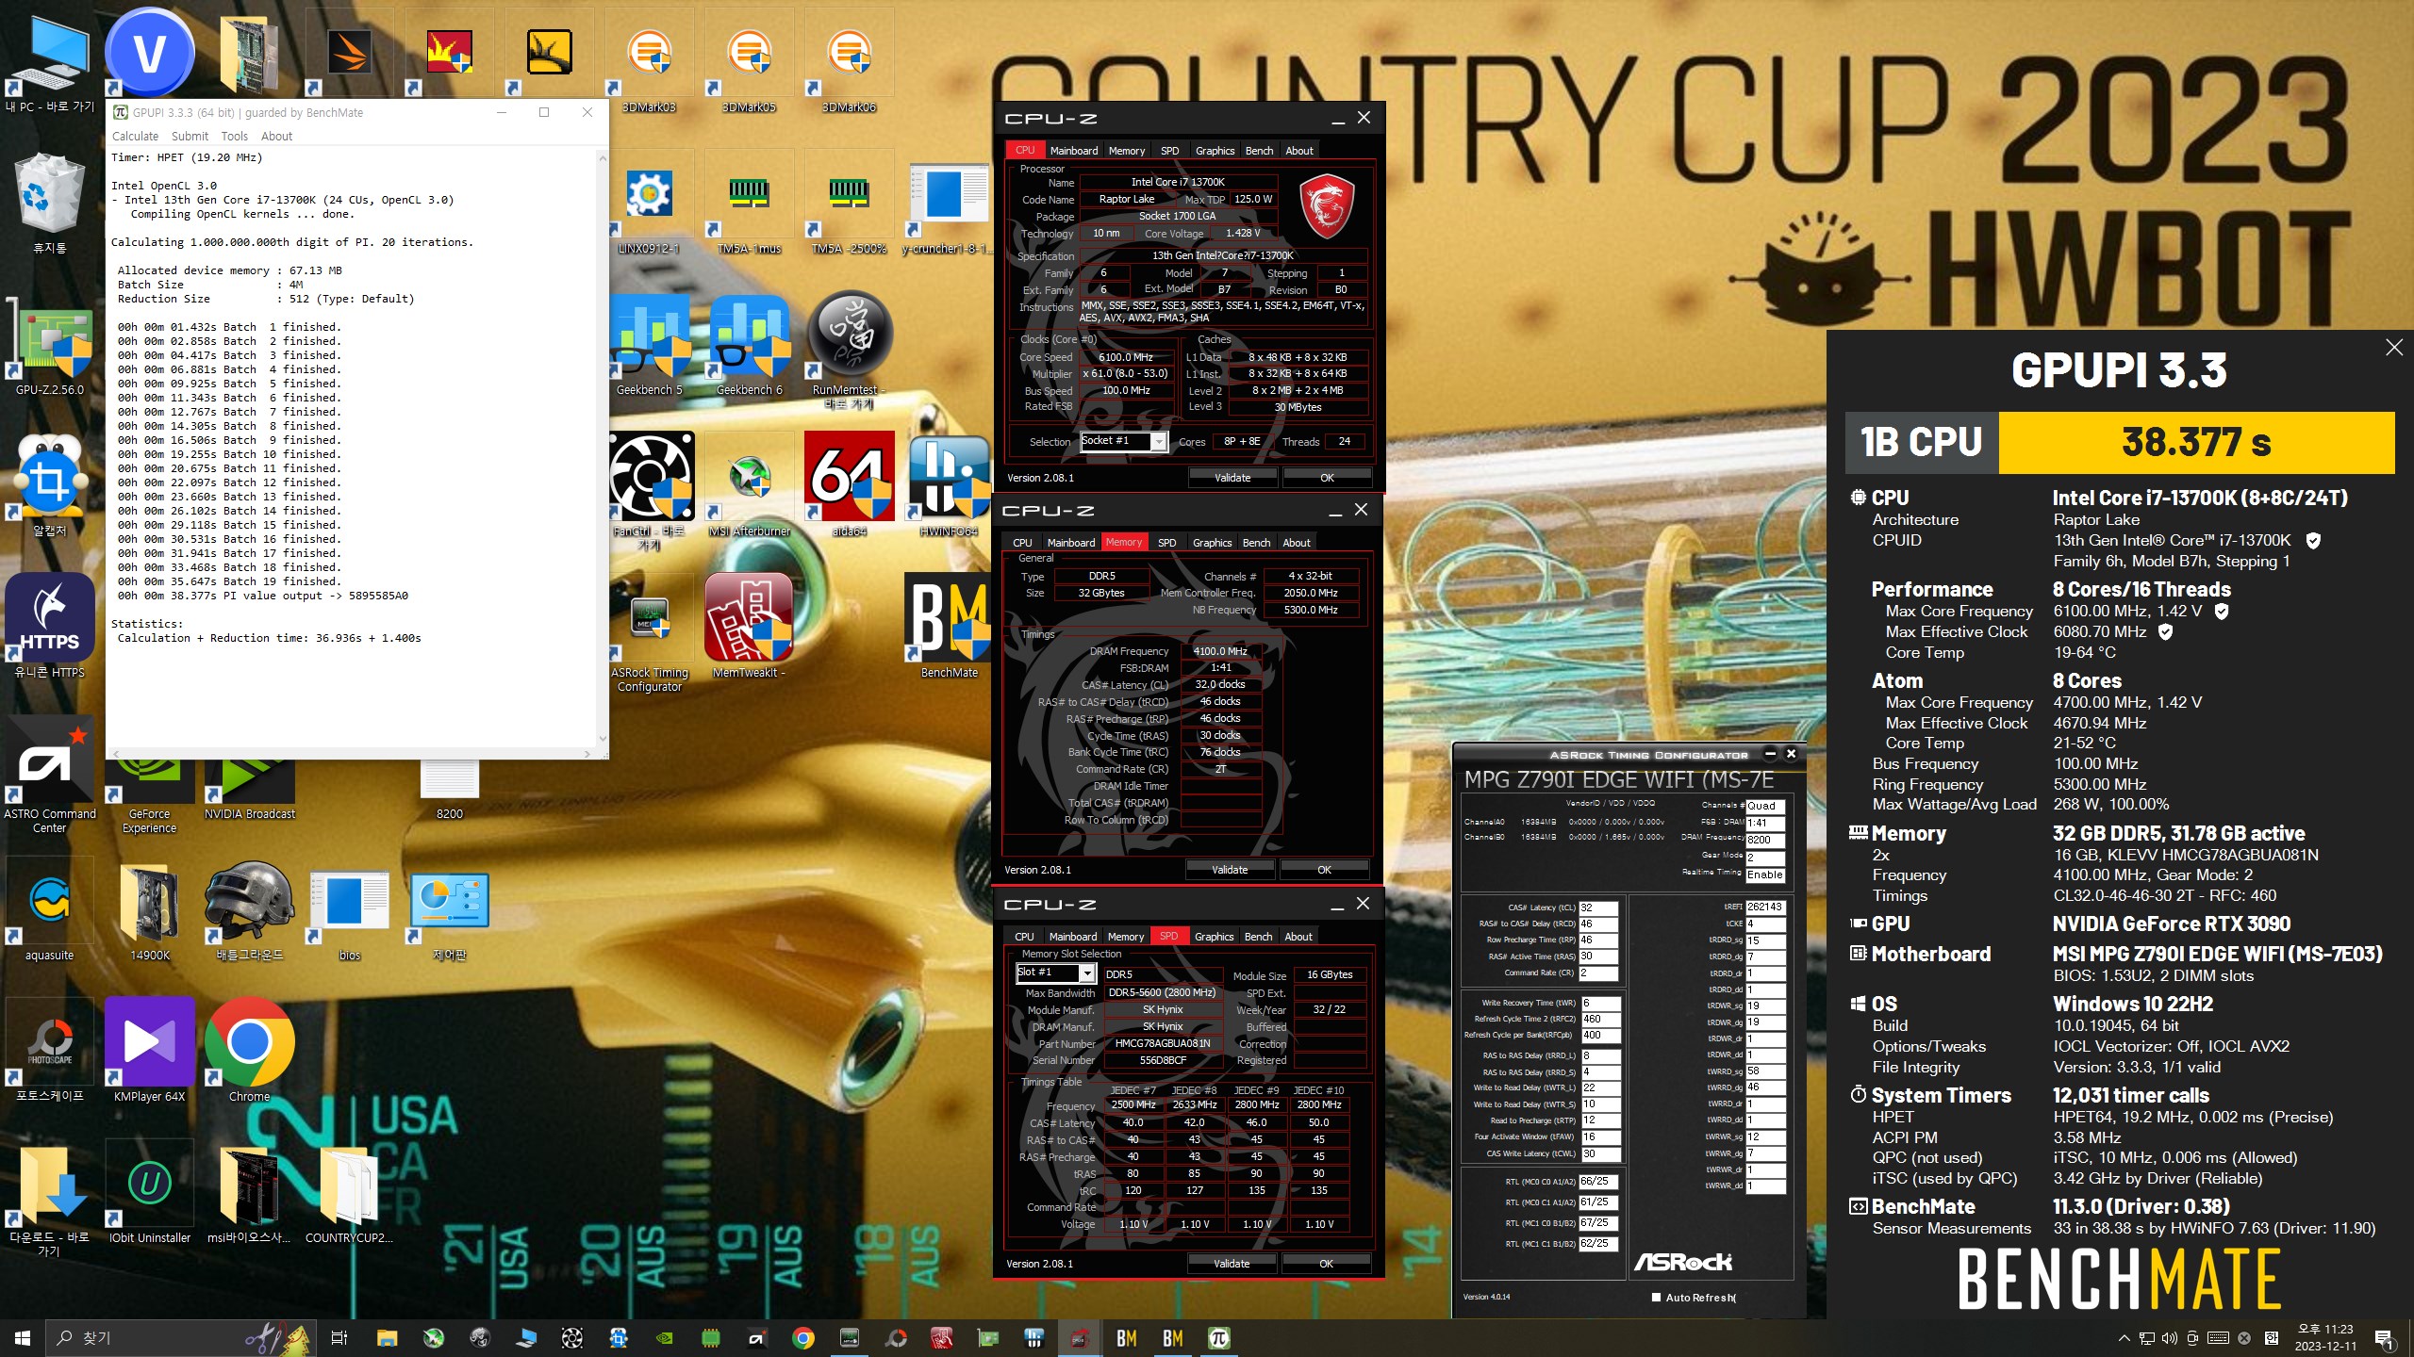Tick the Auto Refresh checkbox in ASRock Timing Configurator
The height and width of the screenshot is (1357, 2414).
point(1656,1298)
